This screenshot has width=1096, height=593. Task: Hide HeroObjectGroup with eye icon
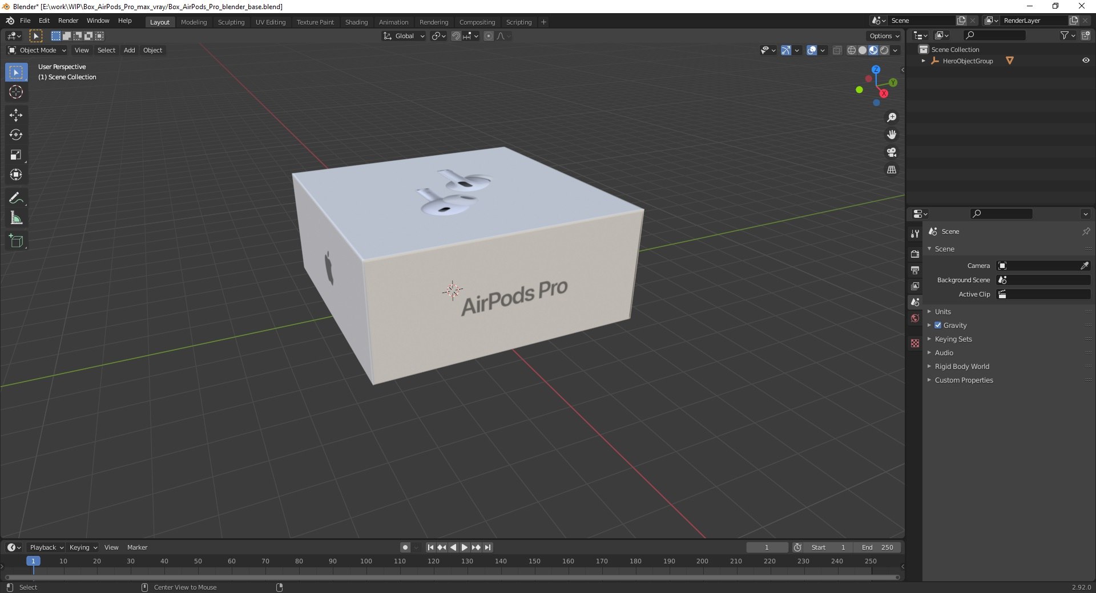(1085, 60)
